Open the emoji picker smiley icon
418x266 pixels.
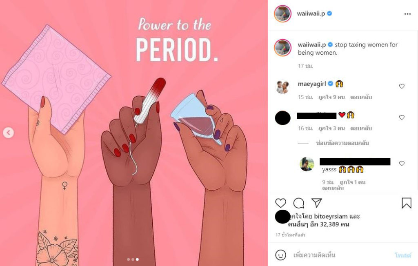tap(280, 255)
